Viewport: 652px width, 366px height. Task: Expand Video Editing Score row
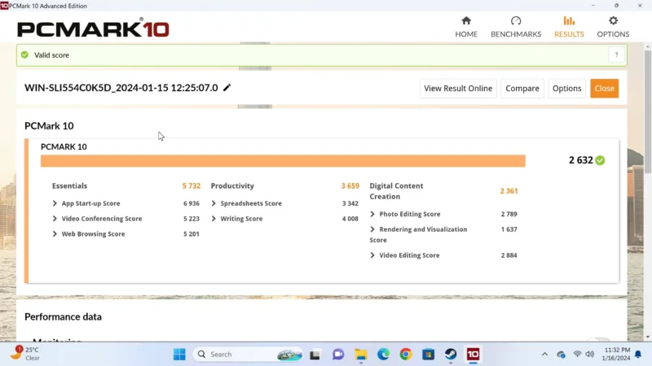click(372, 255)
